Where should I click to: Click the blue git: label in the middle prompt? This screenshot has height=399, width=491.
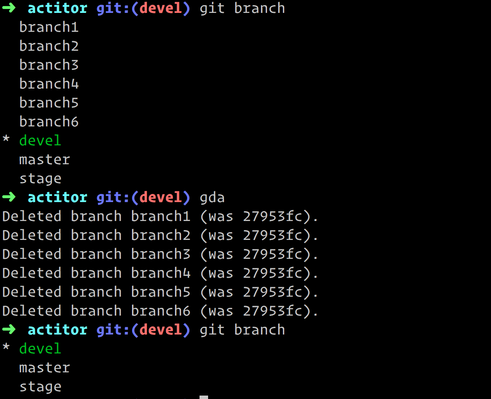[112, 197]
